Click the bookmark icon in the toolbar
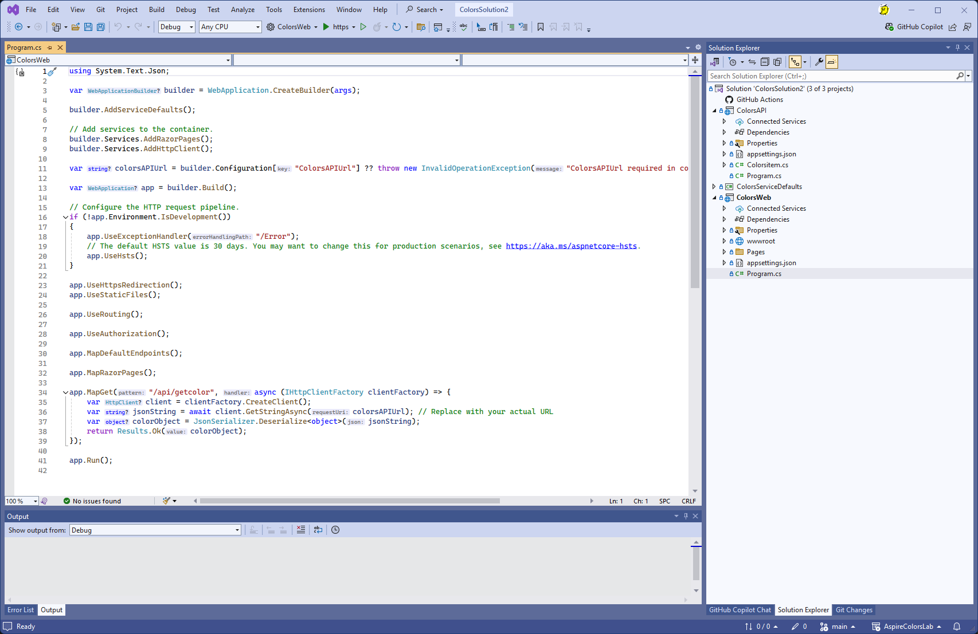978x634 pixels. (x=540, y=27)
